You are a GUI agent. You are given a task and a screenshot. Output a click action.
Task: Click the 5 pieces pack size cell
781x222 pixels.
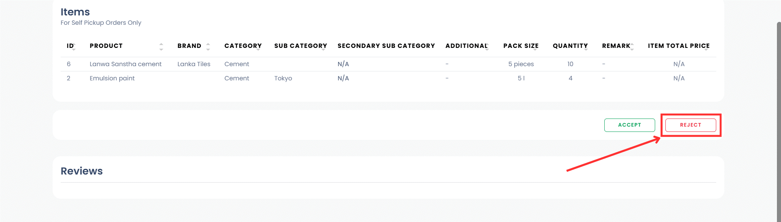[x=521, y=64]
